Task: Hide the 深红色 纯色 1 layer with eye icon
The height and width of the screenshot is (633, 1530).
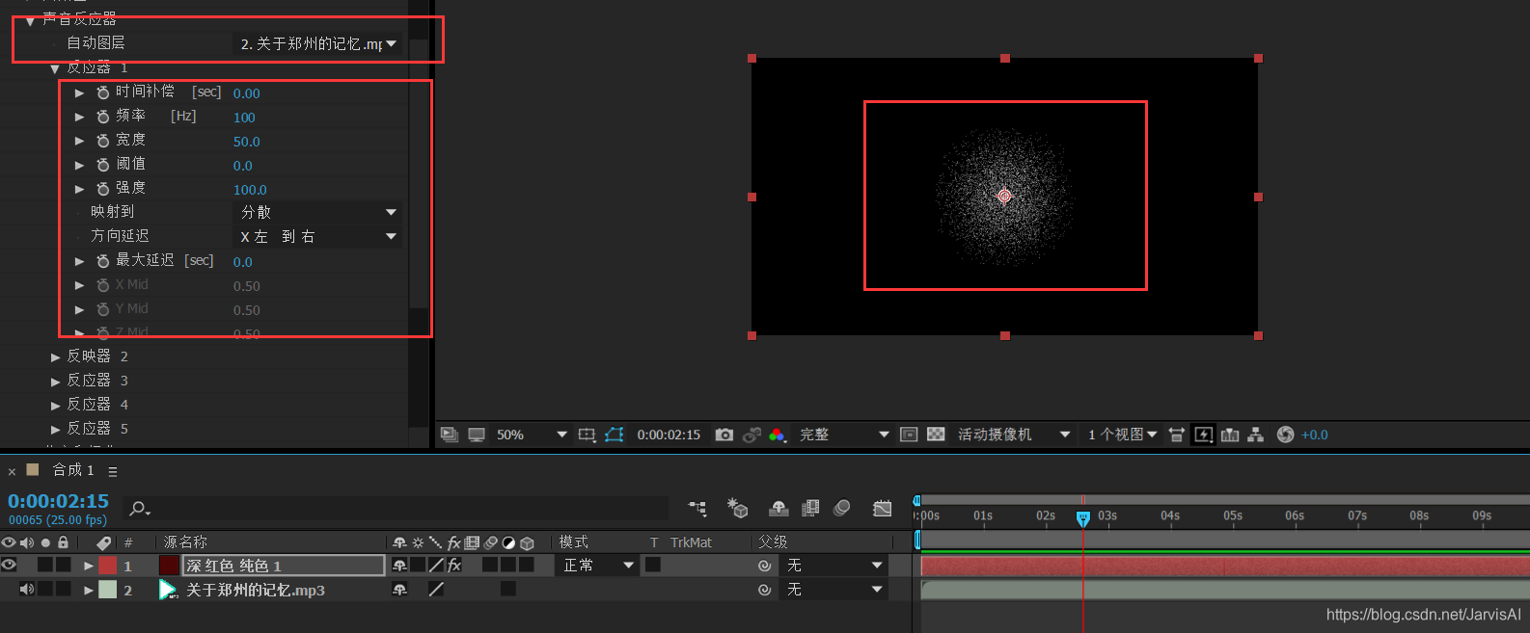Action: 9,565
